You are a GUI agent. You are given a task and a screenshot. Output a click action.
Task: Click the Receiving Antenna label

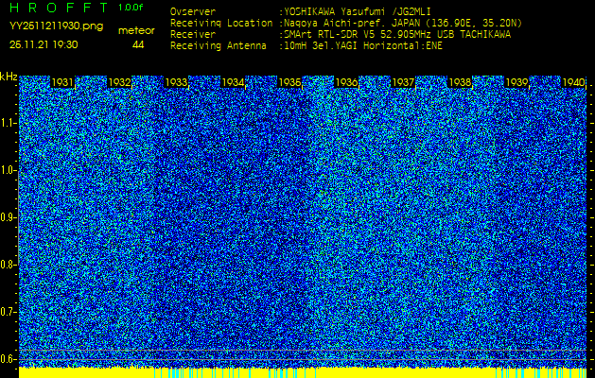(219, 46)
